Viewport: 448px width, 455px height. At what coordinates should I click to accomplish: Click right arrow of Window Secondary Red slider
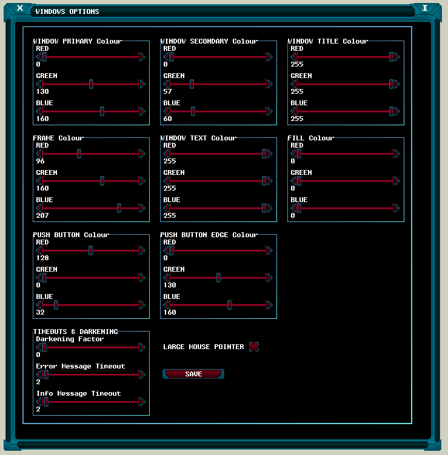[269, 57]
